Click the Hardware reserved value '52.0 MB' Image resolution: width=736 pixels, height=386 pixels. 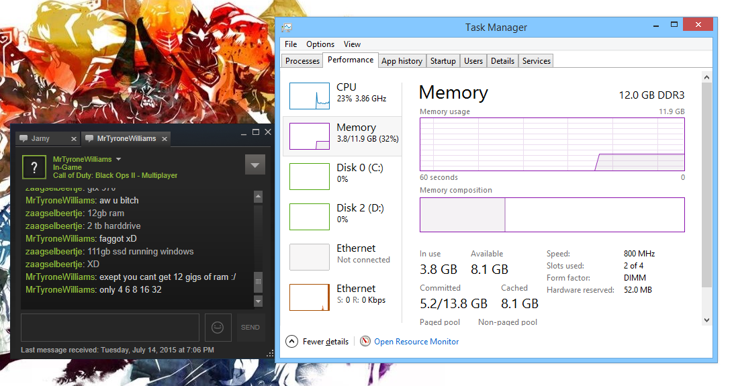(638, 290)
